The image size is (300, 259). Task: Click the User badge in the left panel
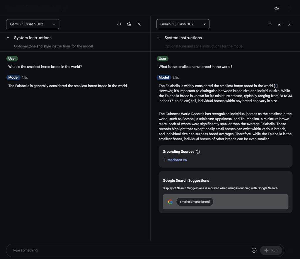tap(12, 59)
